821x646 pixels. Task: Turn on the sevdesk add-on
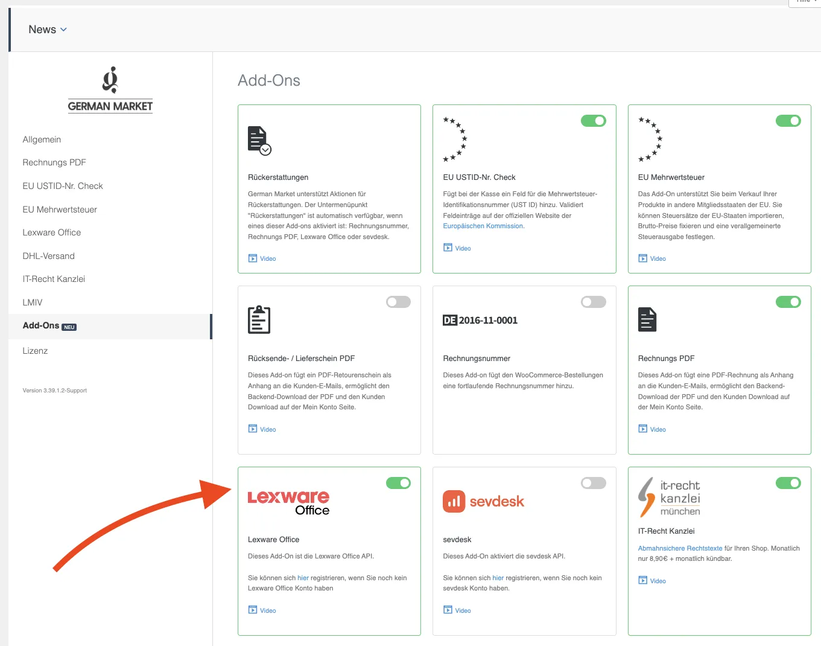click(593, 483)
